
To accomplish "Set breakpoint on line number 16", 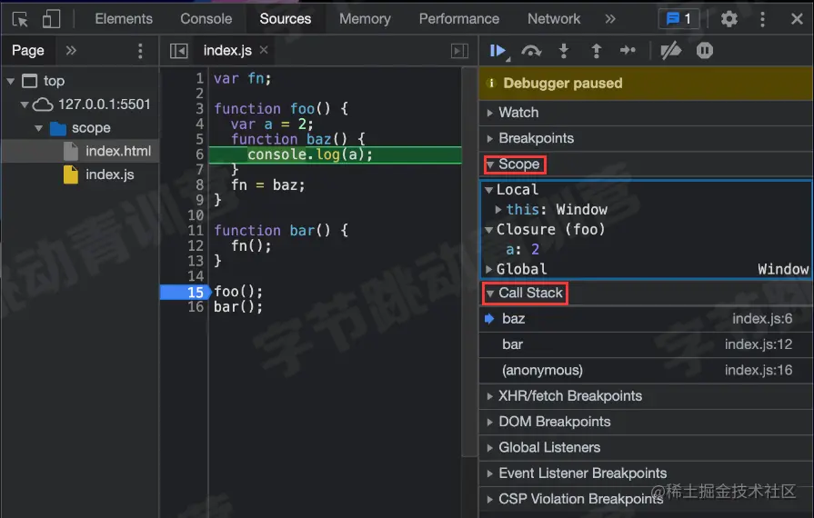I will [x=196, y=307].
